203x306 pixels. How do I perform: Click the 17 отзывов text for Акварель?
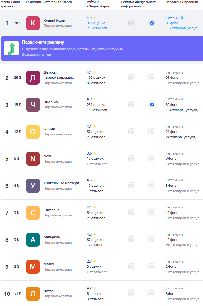(96, 245)
